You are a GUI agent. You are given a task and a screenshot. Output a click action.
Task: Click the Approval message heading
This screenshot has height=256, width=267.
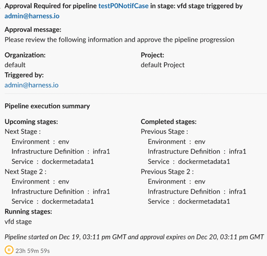(x=33, y=30)
